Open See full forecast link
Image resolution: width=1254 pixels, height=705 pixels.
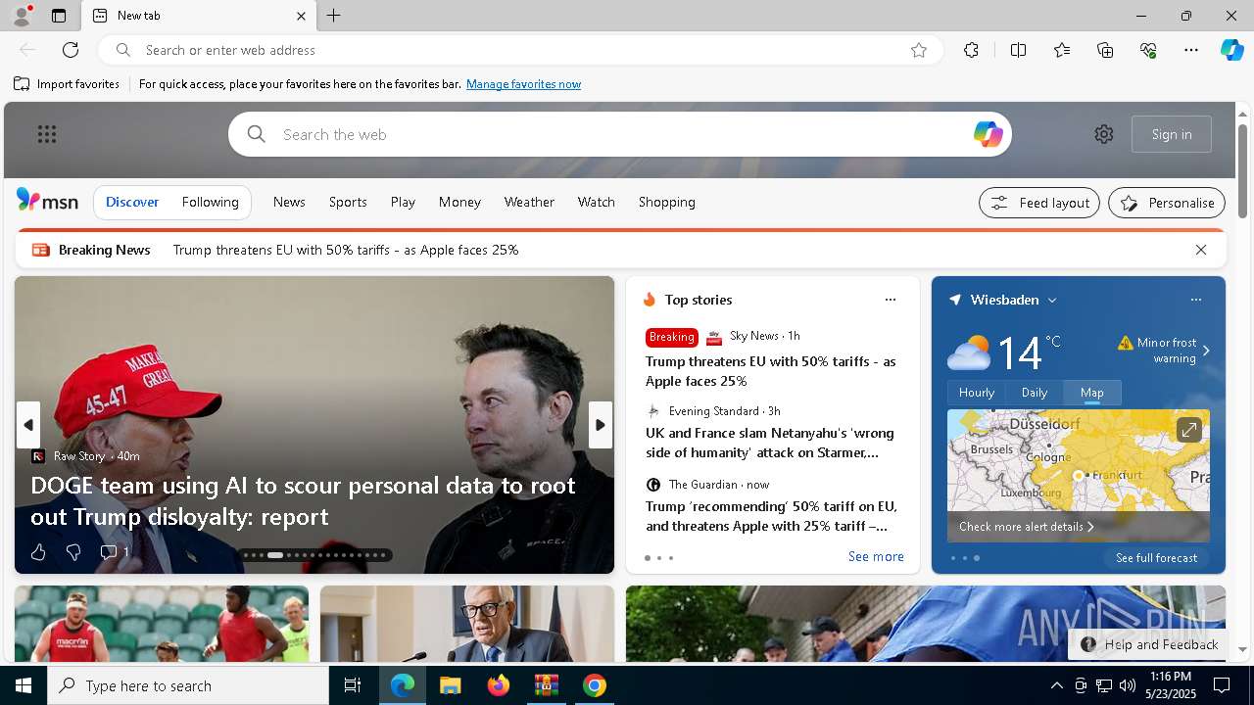(1156, 558)
